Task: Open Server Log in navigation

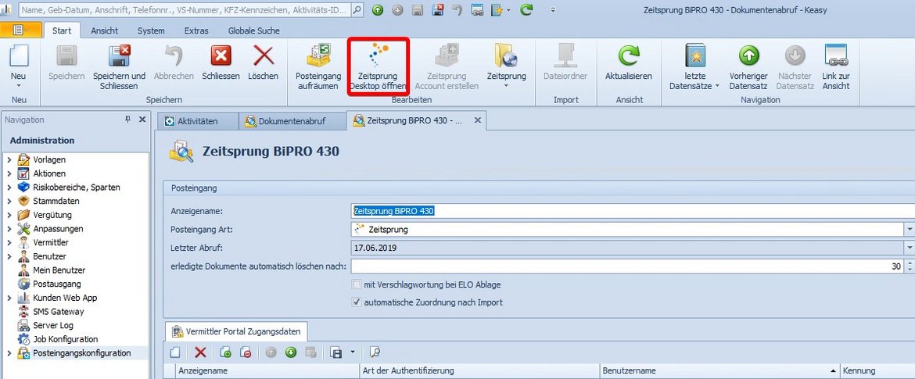Action: 53,325
